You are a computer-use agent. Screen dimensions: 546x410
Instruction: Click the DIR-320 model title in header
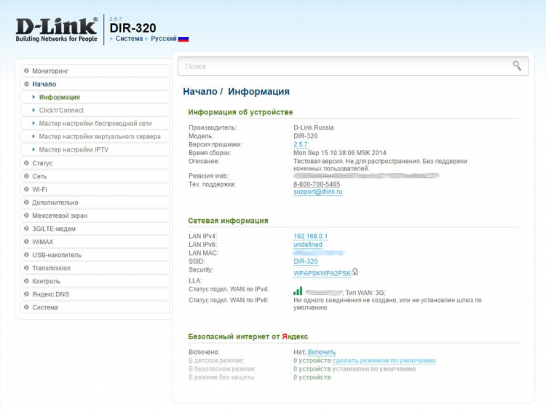(x=132, y=28)
